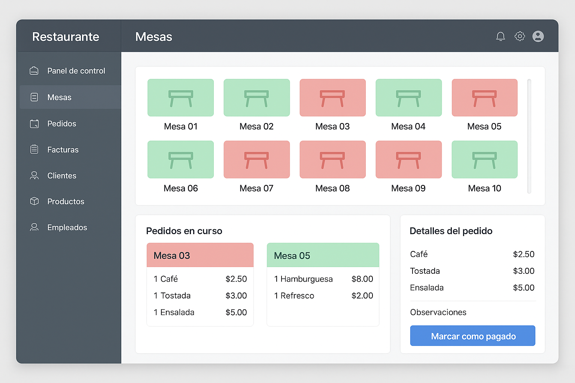Click the Mesa 01 label
Viewport: 575px width, 383px height.
181,126
